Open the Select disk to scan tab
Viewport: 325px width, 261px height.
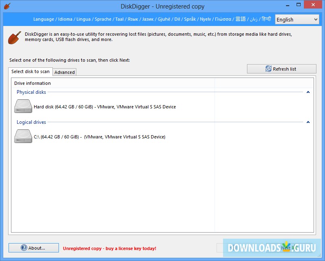pos(30,71)
